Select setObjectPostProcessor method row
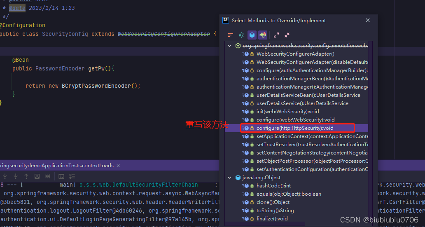 click(x=297, y=161)
